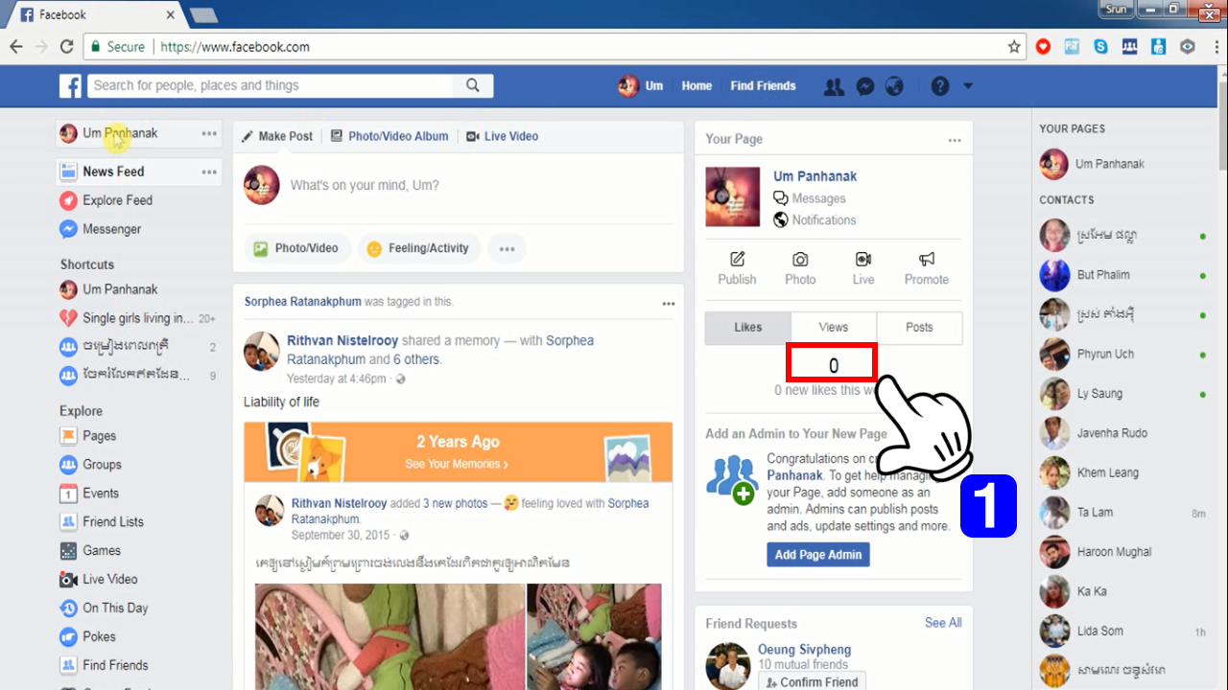Click the Opera extension icon in toolbar
Screen dimensions: 1228x690
point(1043,46)
